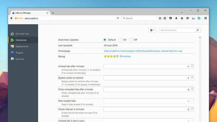Open a new tab with plus button
The height and width of the screenshot is (122, 217).
(53, 13)
